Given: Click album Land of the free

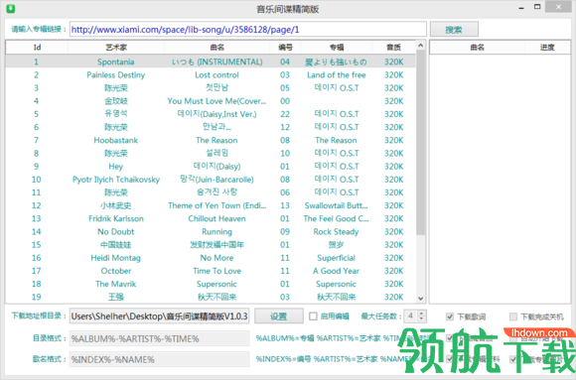Looking at the screenshot, I should (337, 74).
